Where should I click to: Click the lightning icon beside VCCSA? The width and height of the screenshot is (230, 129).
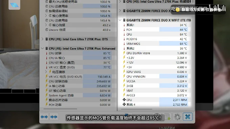click(x=124, y=81)
